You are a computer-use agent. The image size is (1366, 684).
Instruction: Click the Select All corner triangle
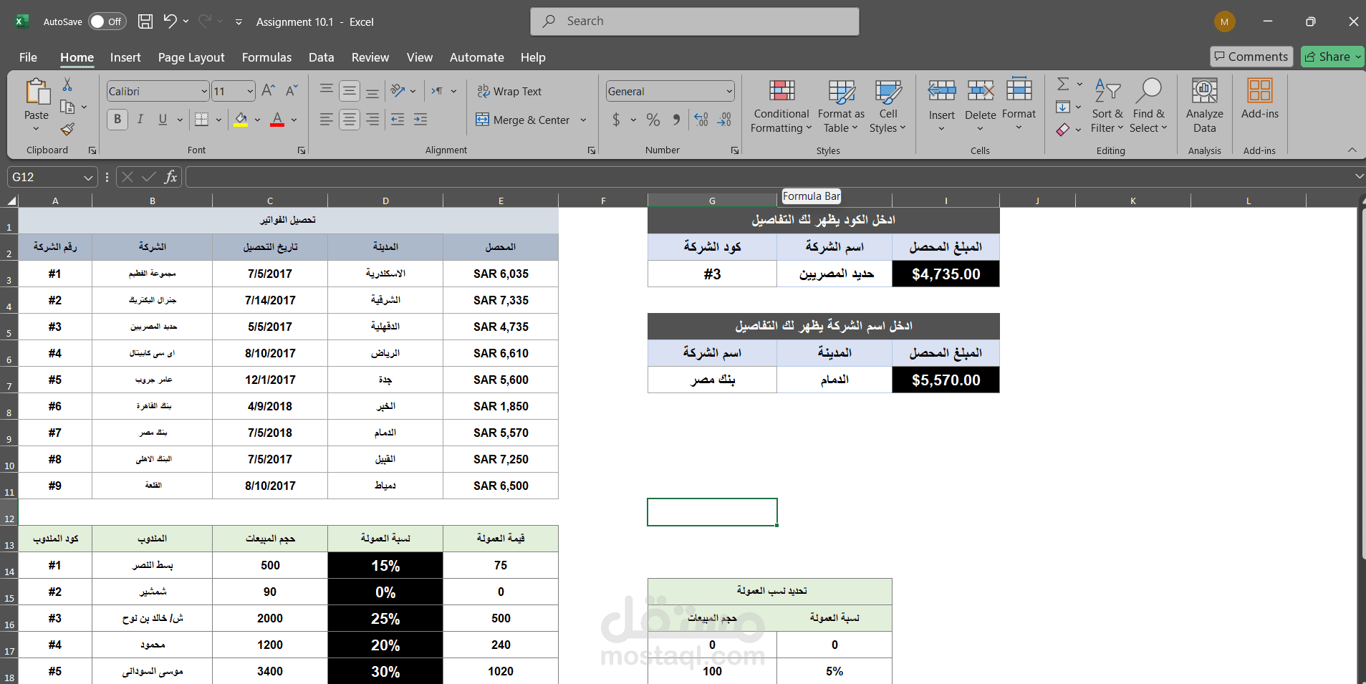12,201
